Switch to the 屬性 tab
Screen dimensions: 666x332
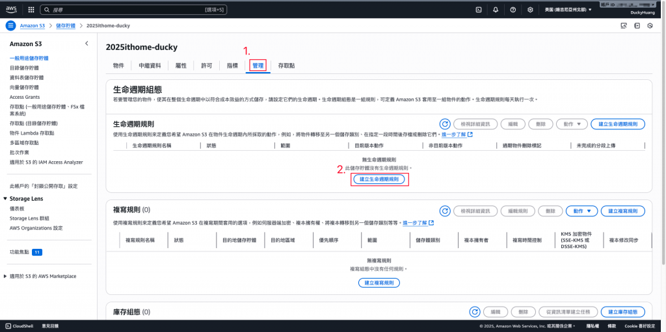click(x=181, y=66)
